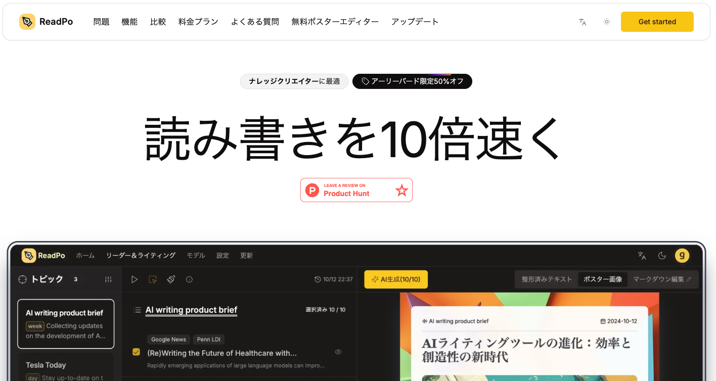The image size is (716, 381).
Task: Open よくある質問 nav link
Action: tap(255, 22)
